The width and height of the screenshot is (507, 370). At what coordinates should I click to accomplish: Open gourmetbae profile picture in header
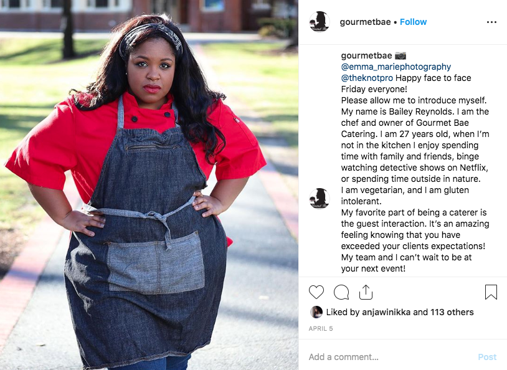(320, 22)
